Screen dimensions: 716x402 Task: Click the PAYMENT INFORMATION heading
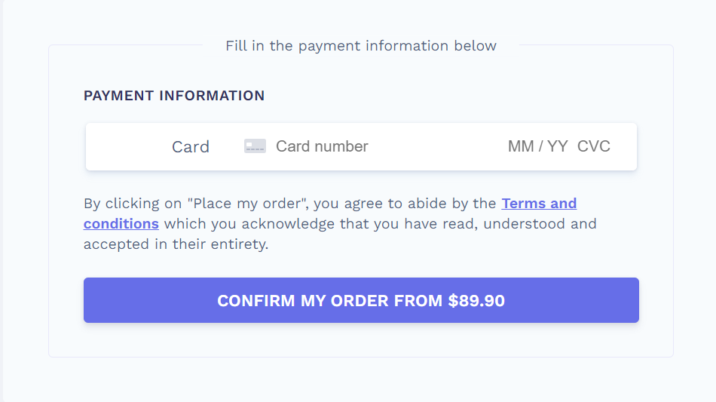tap(174, 96)
